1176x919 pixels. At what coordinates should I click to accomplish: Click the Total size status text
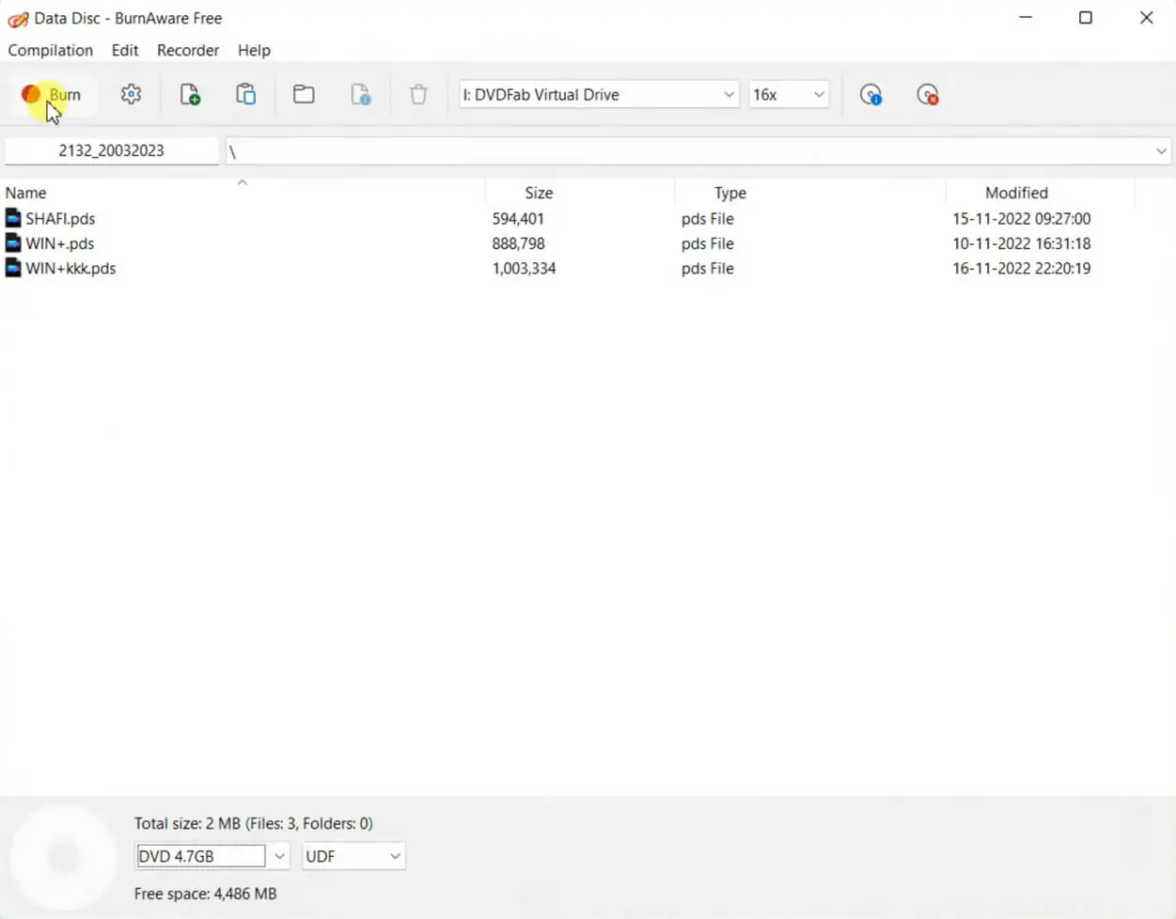(x=254, y=823)
